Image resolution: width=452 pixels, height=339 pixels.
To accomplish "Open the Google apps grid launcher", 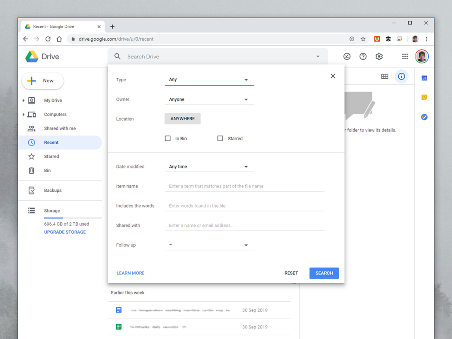I will click(405, 56).
